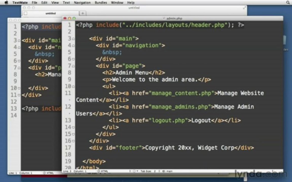Click the "navigation" id string on line 4
292x182 pixels.
pyautogui.click(x=142, y=45)
